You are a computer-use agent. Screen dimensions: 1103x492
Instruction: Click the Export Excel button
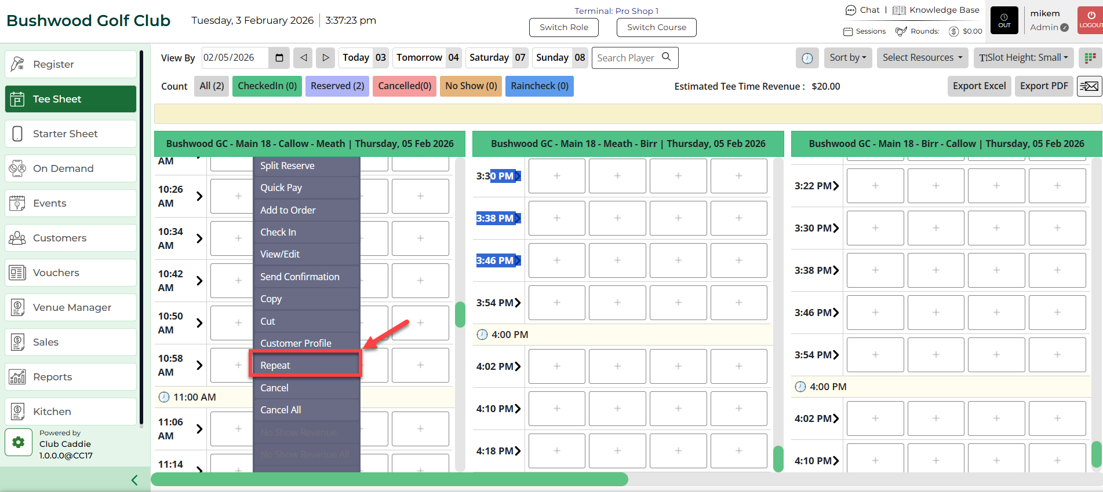pos(979,86)
